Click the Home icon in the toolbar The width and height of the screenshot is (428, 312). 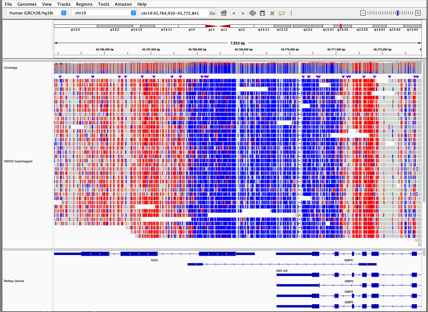click(x=224, y=13)
